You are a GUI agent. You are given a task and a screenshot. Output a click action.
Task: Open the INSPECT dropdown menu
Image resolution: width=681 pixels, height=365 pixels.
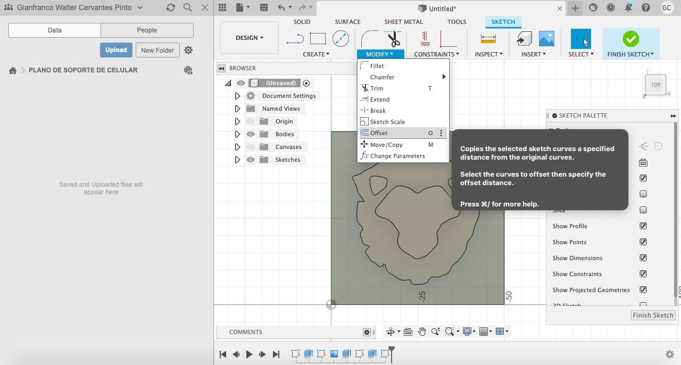coord(488,54)
